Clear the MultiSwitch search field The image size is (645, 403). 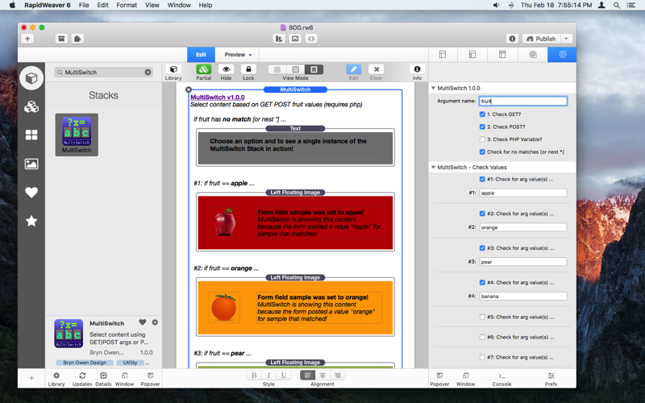(148, 72)
